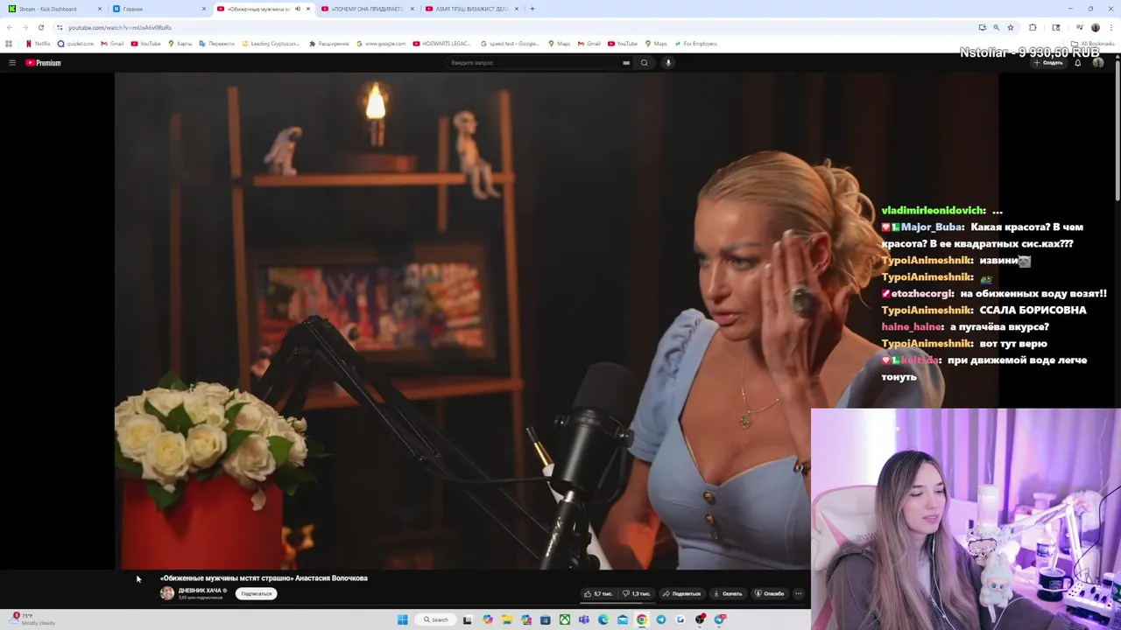
Task: Open the HOGWARTS LEGAC... bookmark
Action: coord(442,44)
